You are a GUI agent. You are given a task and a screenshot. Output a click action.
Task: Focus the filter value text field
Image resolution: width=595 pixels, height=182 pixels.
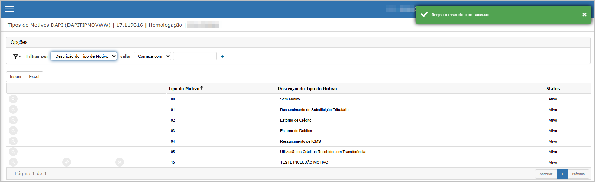[195, 56]
